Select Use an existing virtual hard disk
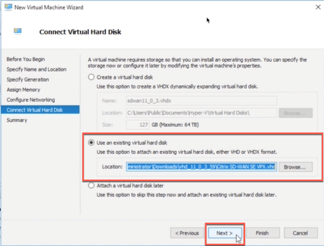The height and width of the screenshot is (246, 324). pyautogui.click(x=91, y=143)
